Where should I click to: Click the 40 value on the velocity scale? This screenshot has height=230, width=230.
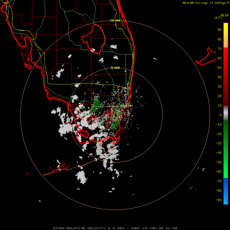(x=220, y=77)
